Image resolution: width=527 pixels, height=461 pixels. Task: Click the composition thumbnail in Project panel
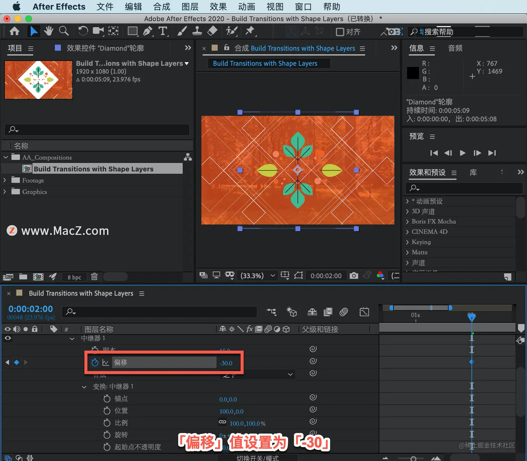(38, 80)
